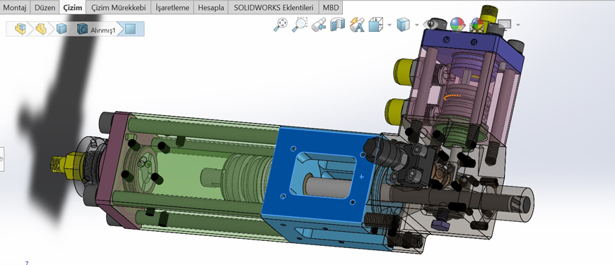
Task: Click the Zoom to Fit magnifier icon
Action: [281, 25]
